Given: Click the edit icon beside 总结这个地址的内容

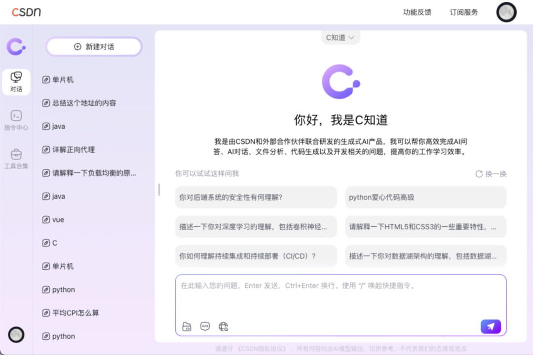Looking at the screenshot, I should point(46,103).
